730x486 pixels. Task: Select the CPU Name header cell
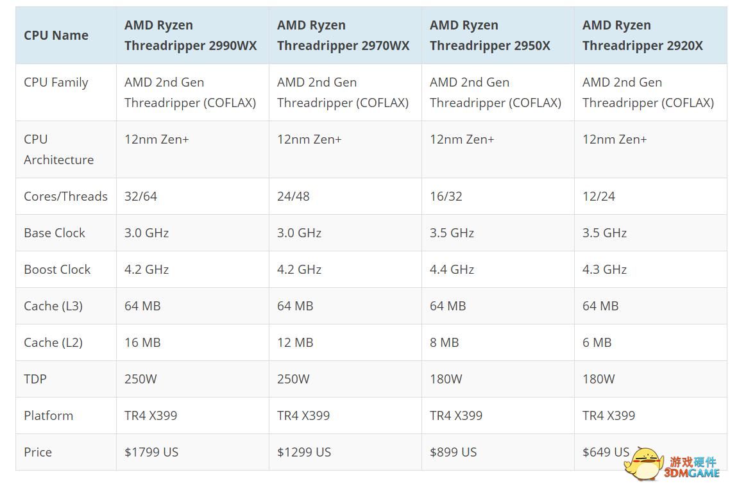pos(65,35)
